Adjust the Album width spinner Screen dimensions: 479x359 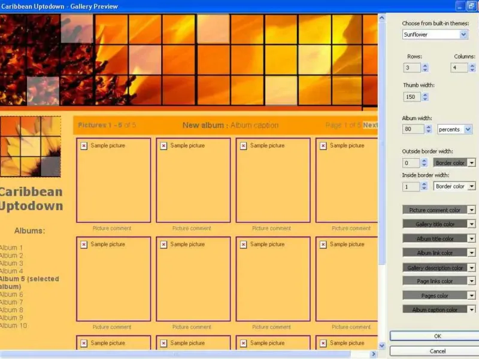pos(428,129)
